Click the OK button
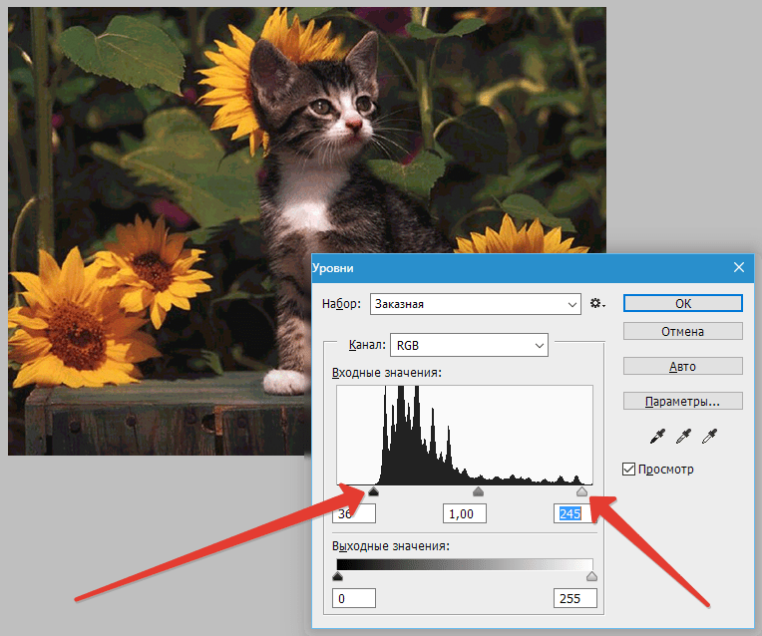Screen dimensions: 762x636 click(683, 303)
